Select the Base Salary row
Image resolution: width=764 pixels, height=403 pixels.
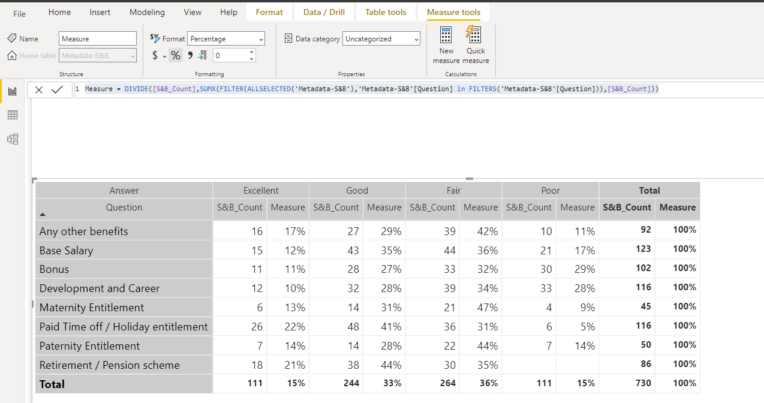click(x=124, y=250)
